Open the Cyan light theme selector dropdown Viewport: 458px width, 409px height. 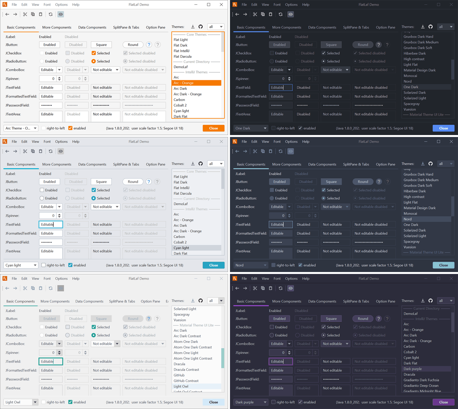click(20, 265)
